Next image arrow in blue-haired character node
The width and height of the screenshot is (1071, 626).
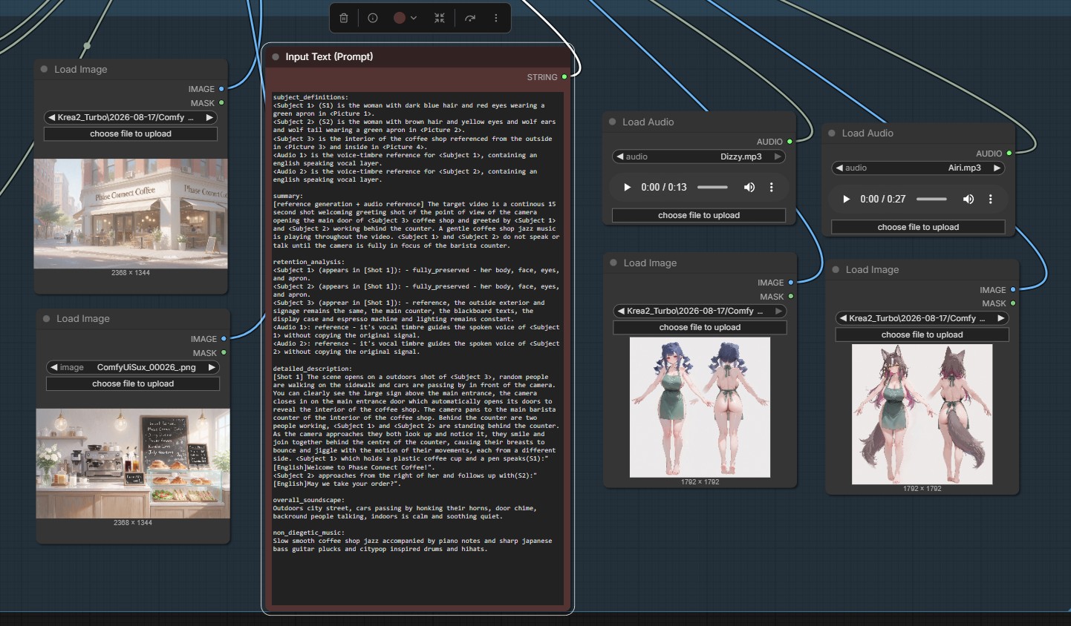[778, 311]
